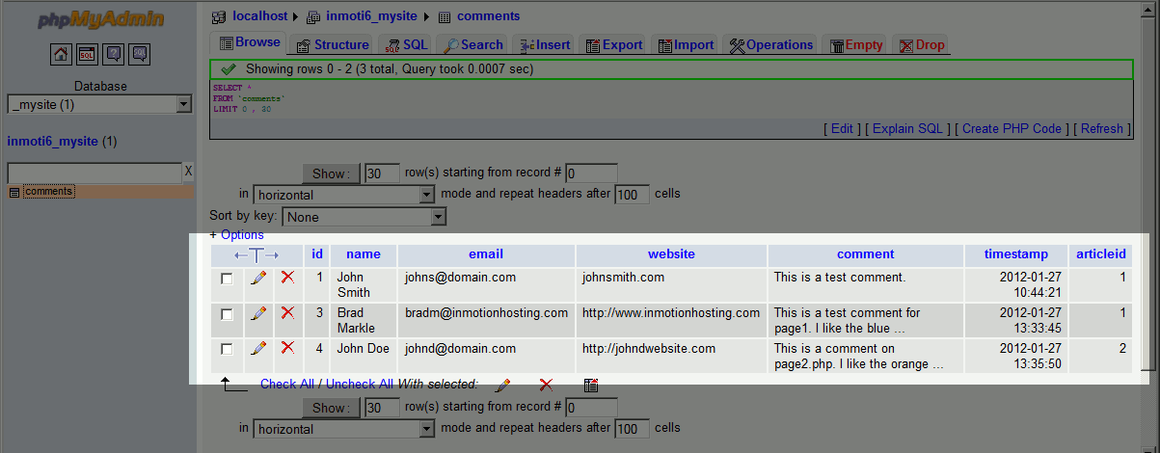1160x453 pixels.
Task: Click the Create PHP Code link
Action: (x=1012, y=128)
